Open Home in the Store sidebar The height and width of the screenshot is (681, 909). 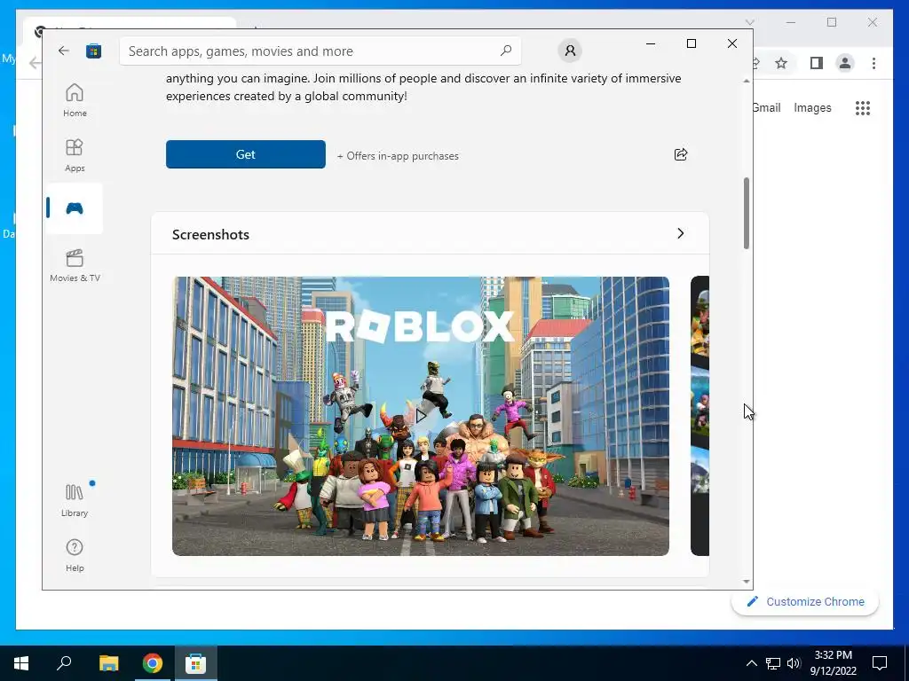click(75, 100)
